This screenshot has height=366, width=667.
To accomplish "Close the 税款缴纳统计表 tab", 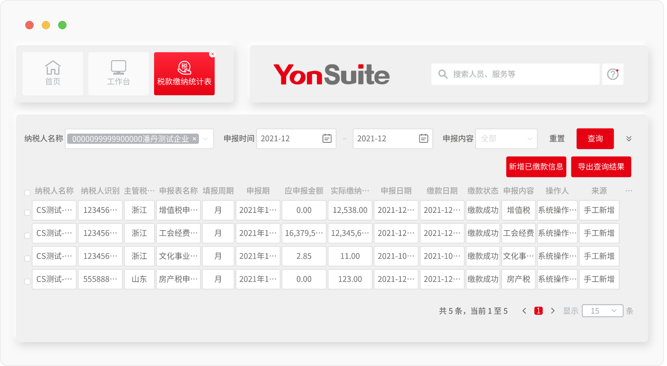I will tap(212, 54).
